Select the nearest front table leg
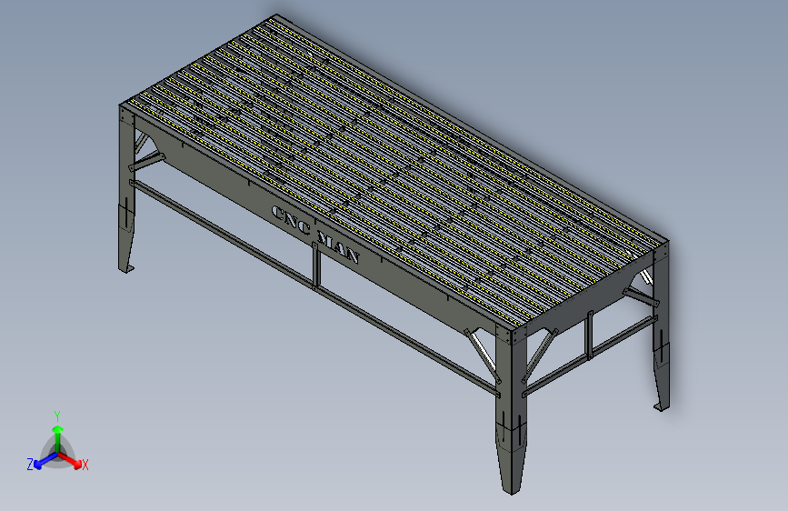Viewport: 788px width, 511px height. coord(511,410)
